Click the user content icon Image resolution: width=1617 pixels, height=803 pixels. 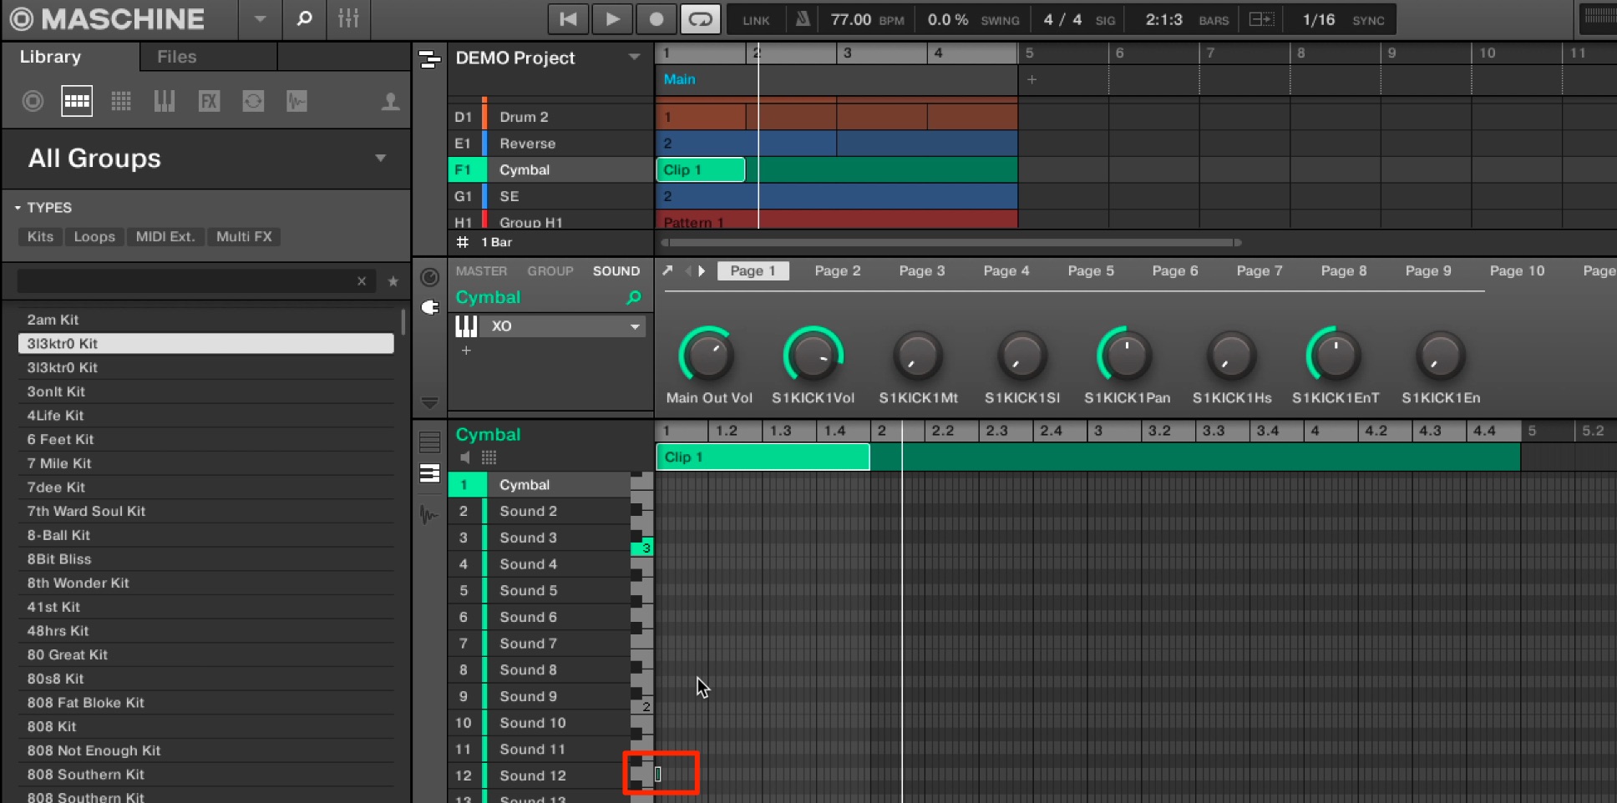coord(390,101)
